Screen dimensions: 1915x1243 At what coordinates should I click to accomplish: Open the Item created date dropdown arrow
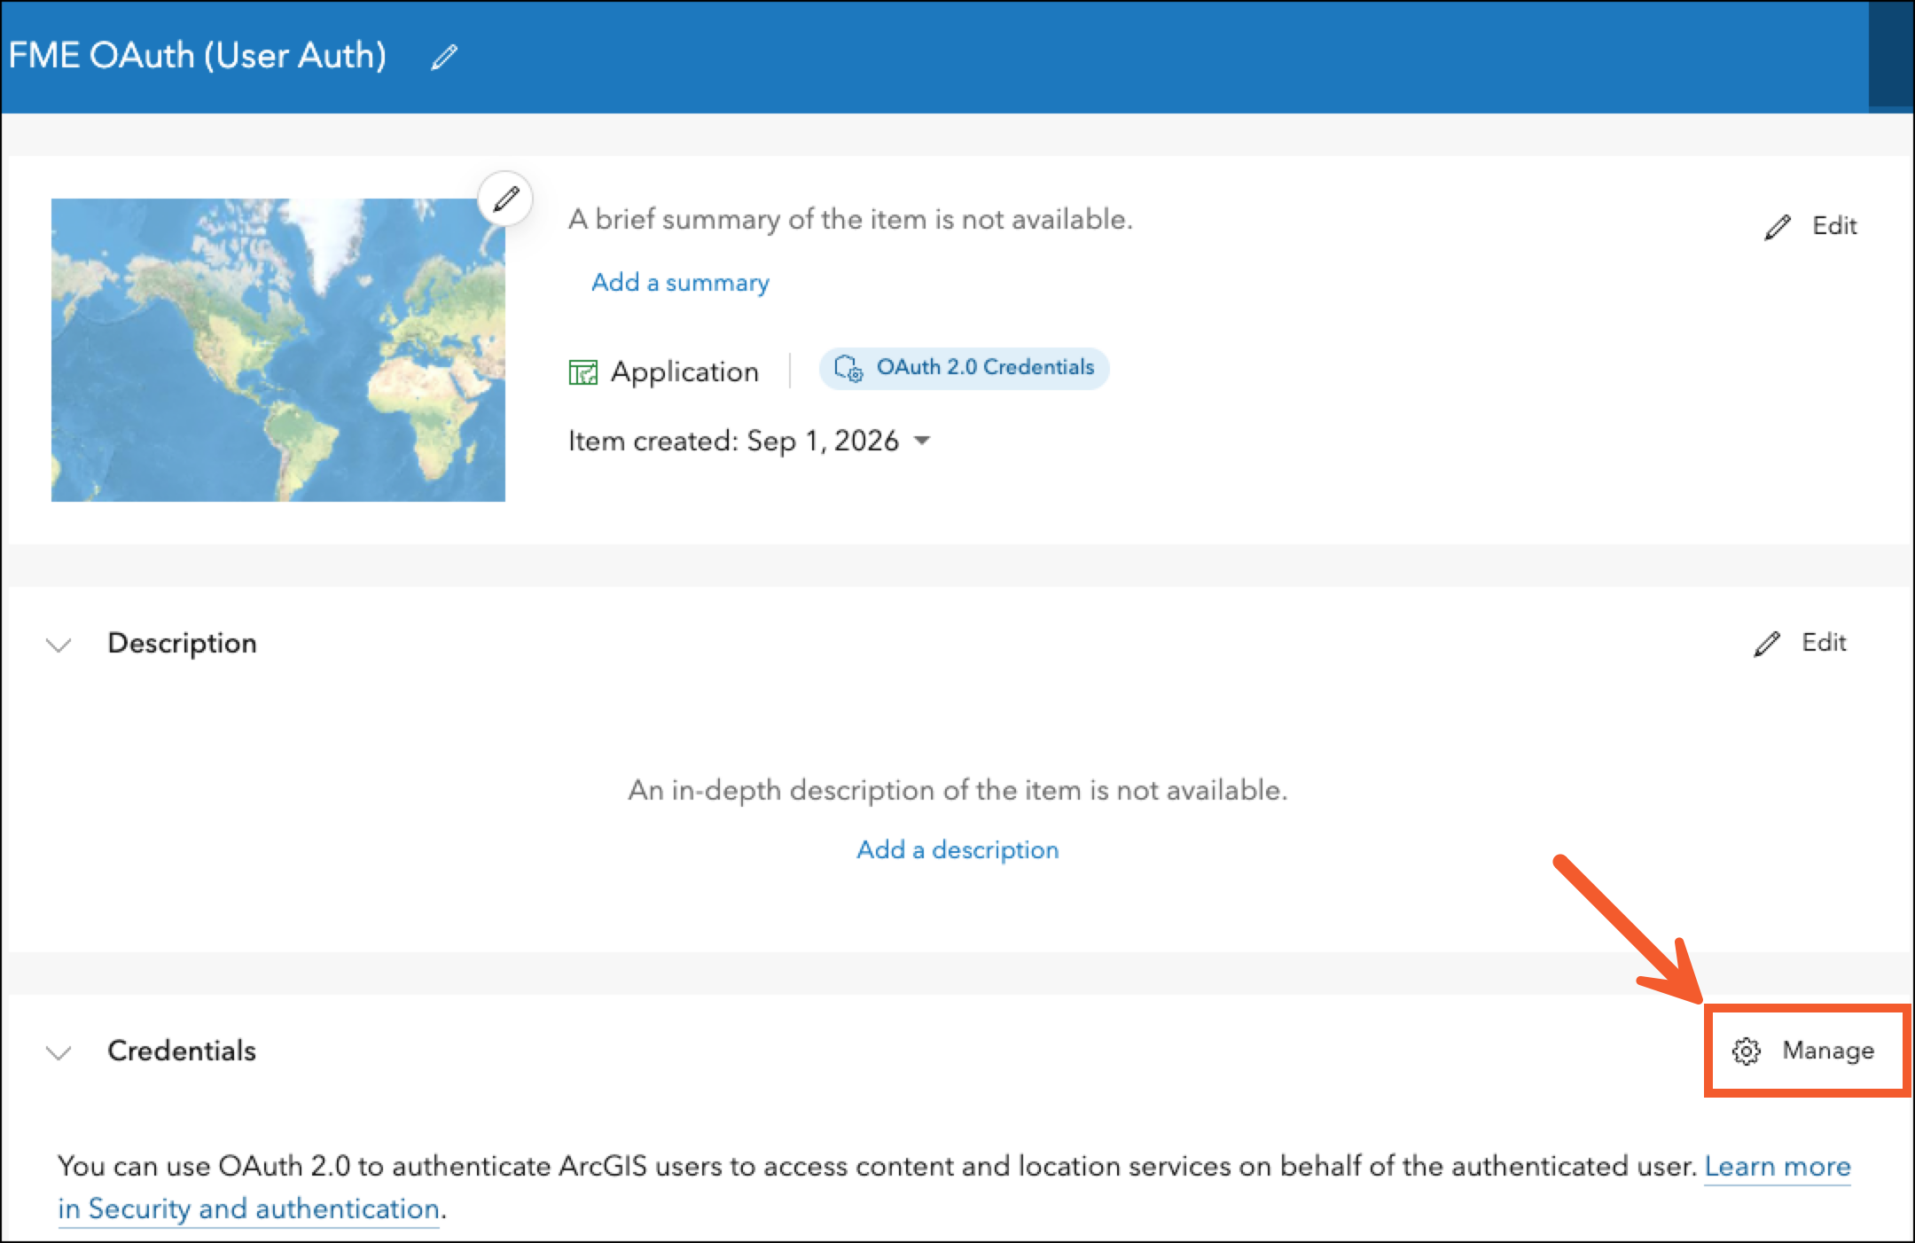[x=922, y=441]
